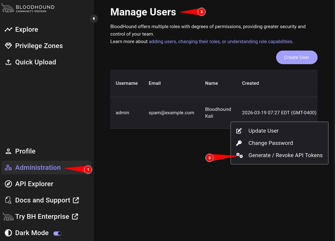The image size is (335, 241).
Task: Click the BloodHound Community Edition logo
Action: click(28, 8)
